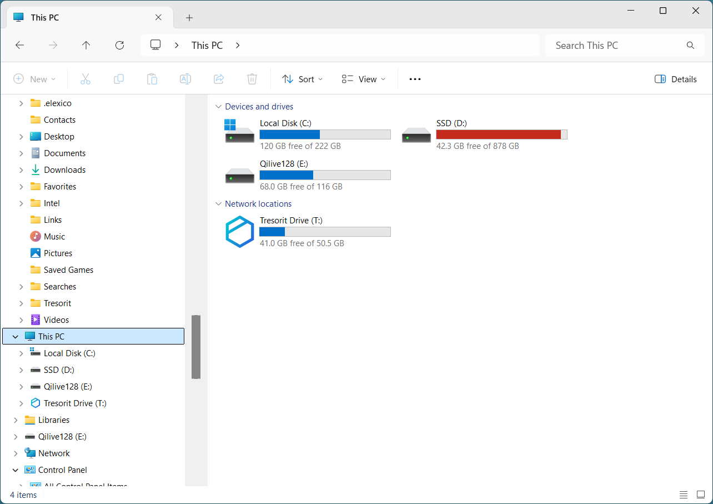Image resolution: width=713 pixels, height=504 pixels.
Task: Switch to details list view in status bar
Action: click(x=684, y=495)
